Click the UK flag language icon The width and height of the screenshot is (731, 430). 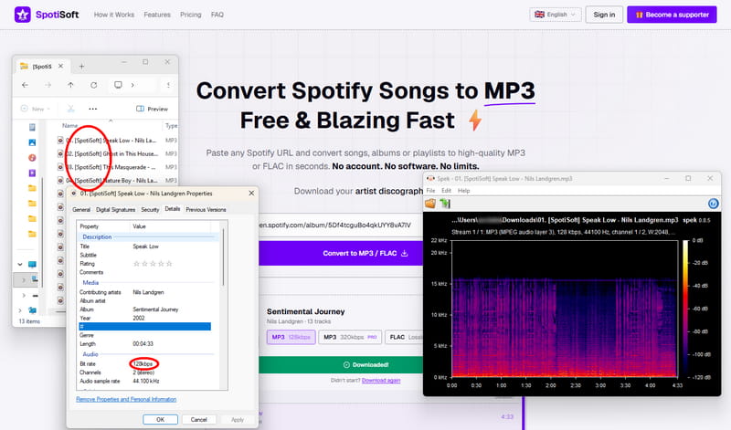coord(539,15)
